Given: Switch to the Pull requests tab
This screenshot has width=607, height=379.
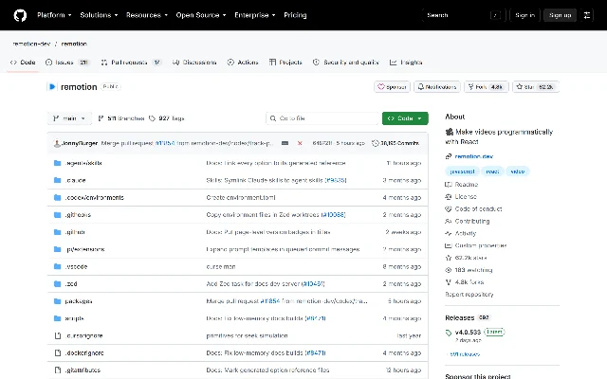Looking at the screenshot, I should pyautogui.click(x=131, y=63).
